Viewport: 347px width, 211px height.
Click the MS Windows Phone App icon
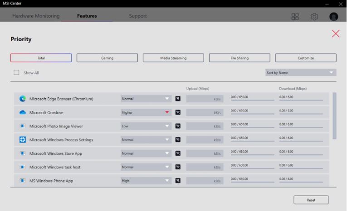[x=23, y=181]
